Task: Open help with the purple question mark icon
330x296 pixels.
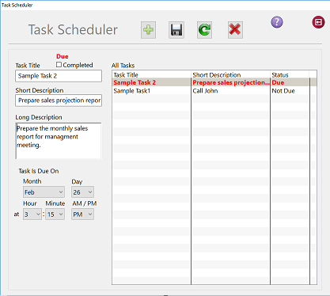Action: [277, 22]
